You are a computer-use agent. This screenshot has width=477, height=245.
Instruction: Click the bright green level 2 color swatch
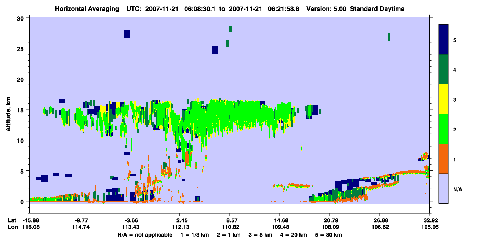(444, 129)
